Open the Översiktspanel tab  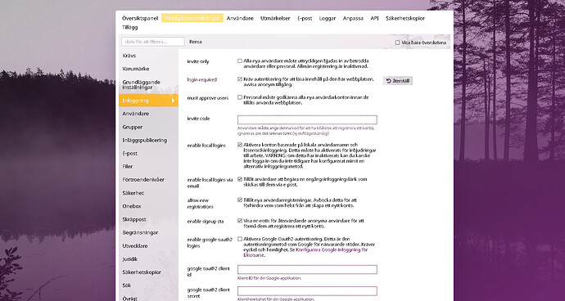(x=140, y=18)
